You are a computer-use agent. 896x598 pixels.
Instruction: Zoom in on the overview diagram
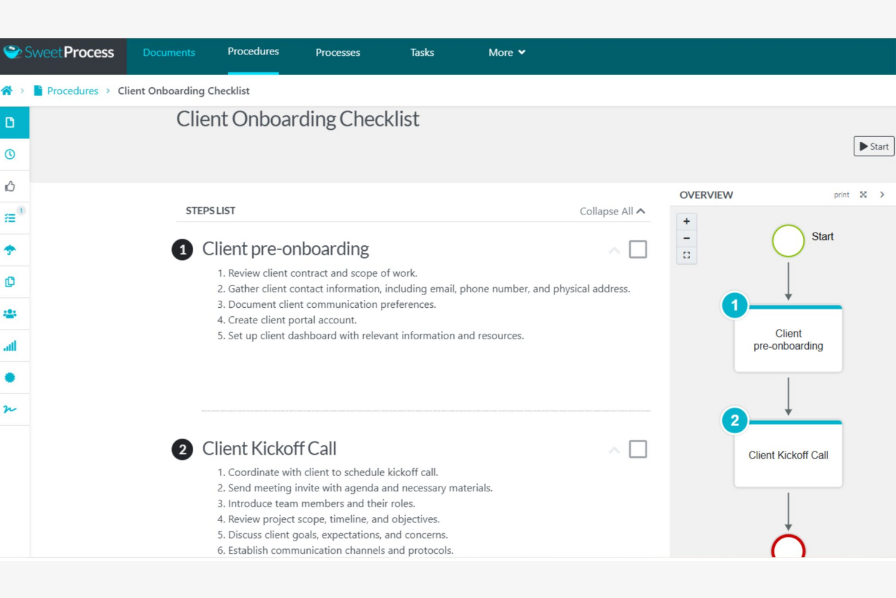(x=686, y=221)
